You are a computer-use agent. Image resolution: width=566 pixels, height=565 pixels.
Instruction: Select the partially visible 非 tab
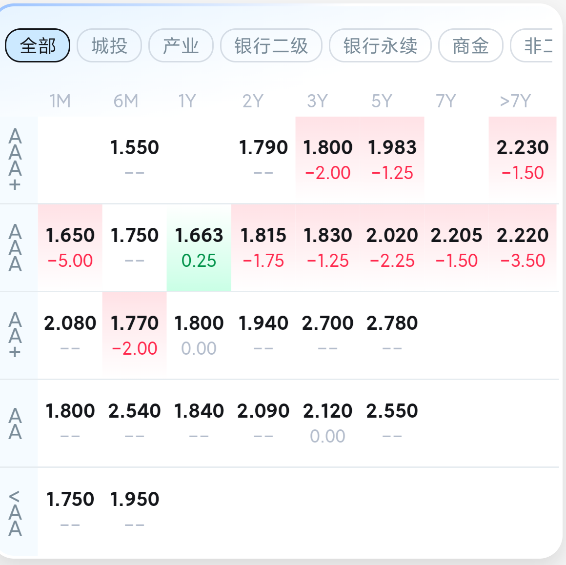pyautogui.click(x=532, y=45)
